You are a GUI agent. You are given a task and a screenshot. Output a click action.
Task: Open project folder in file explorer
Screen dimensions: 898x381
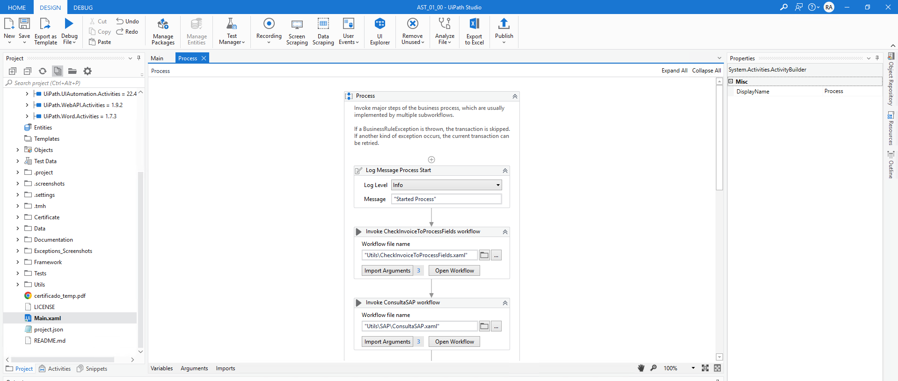click(x=73, y=71)
